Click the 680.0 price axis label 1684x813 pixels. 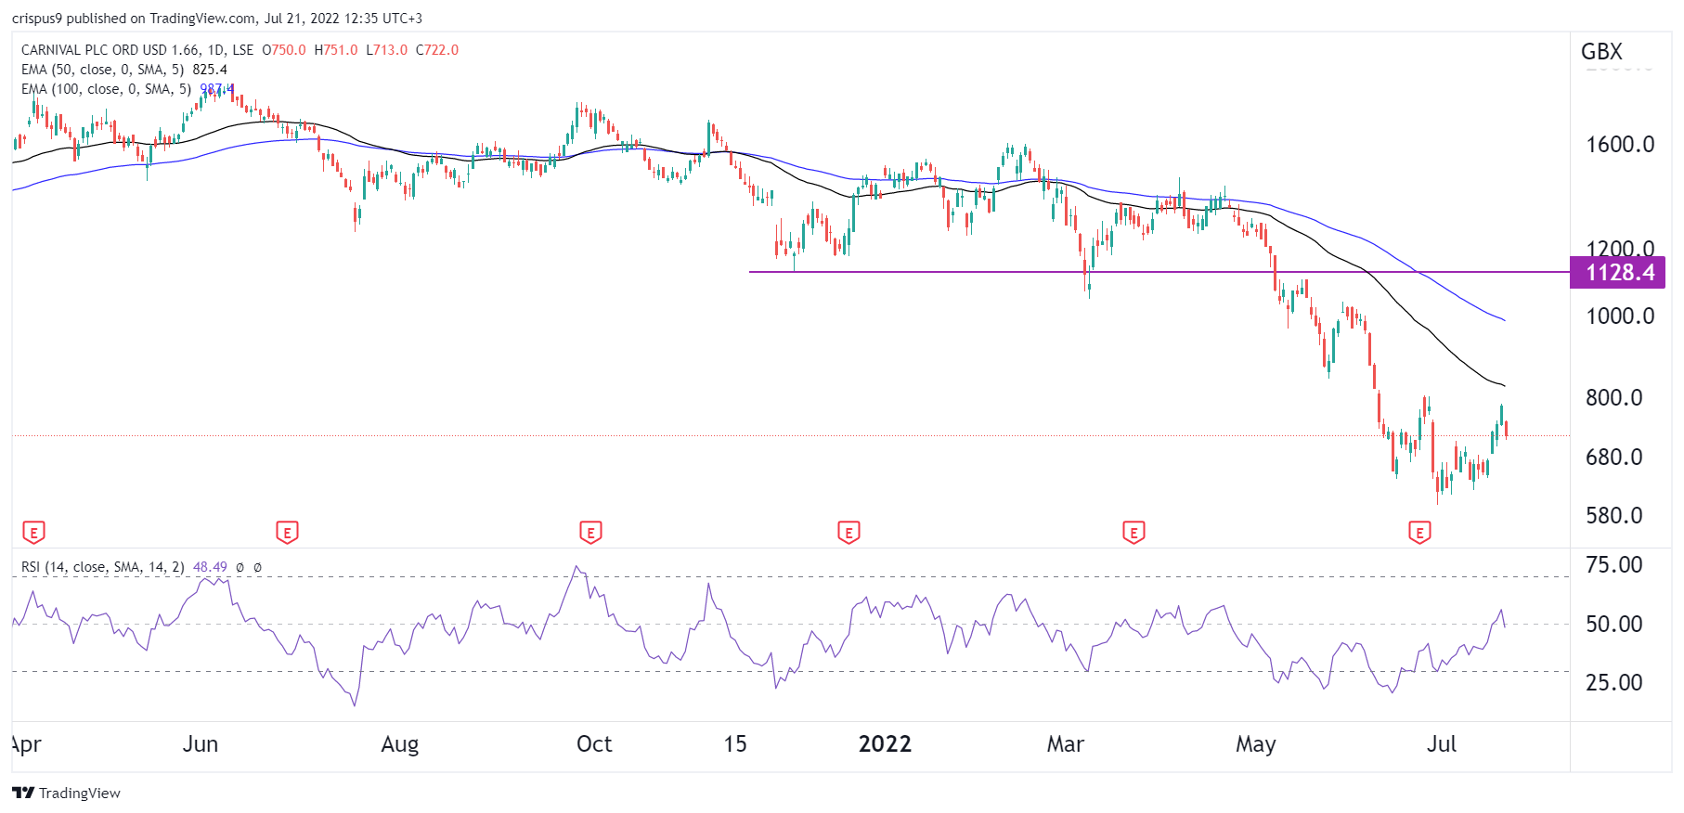(x=1614, y=458)
